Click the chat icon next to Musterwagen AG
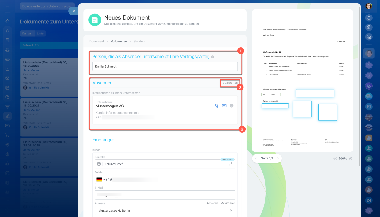The width and height of the screenshot is (380, 217). [232, 106]
